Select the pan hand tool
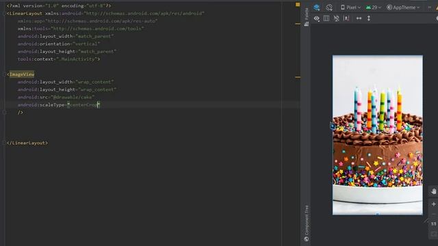This screenshot has width=438, height=246. click(x=433, y=191)
